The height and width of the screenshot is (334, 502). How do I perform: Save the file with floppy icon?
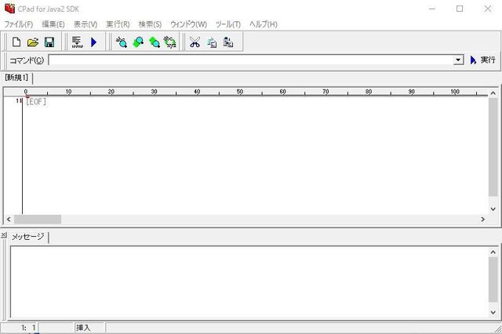tap(49, 42)
